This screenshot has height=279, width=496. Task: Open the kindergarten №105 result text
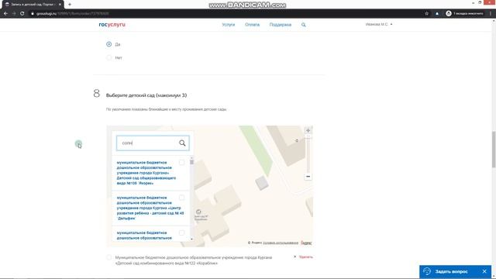(x=146, y=173)
